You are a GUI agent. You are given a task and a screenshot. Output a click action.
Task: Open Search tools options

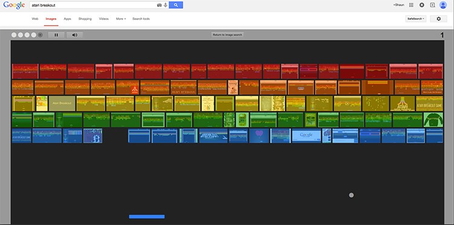click(141, 19)
